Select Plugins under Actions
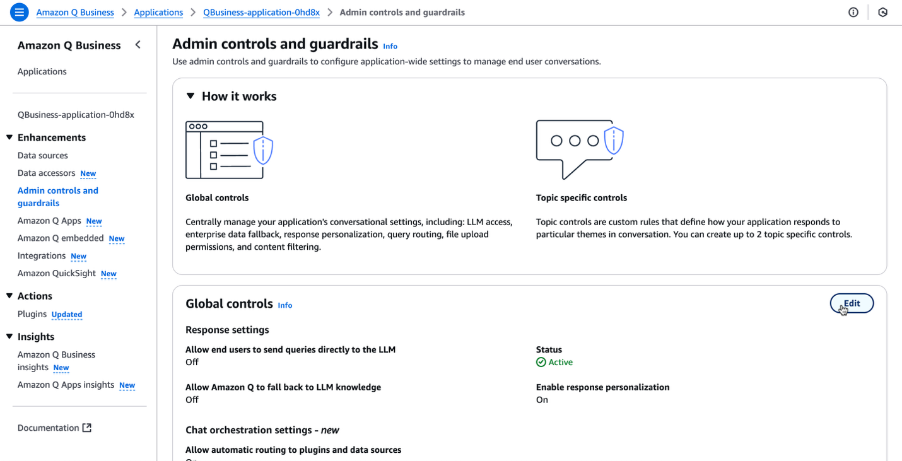The width and height of the screenshot is (902, 461). pyautogui.click(x=32, y=314)
